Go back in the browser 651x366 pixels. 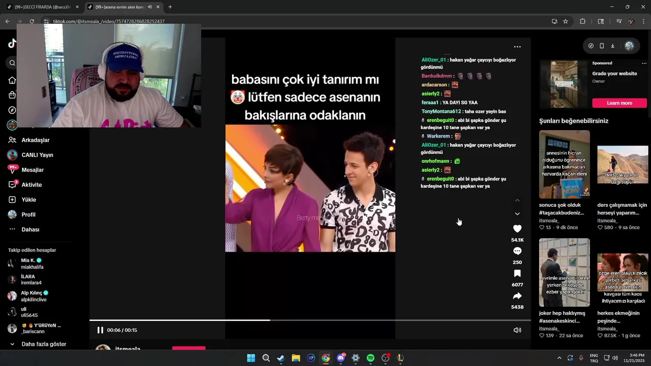7,21
